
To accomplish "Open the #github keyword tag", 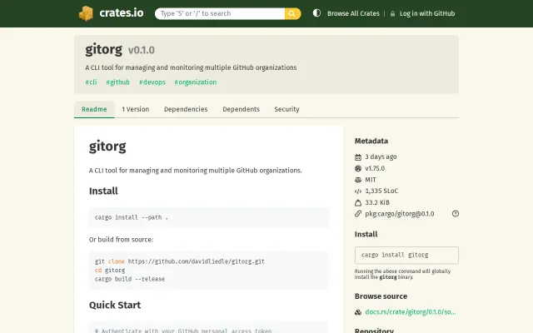I will (117, 82).
